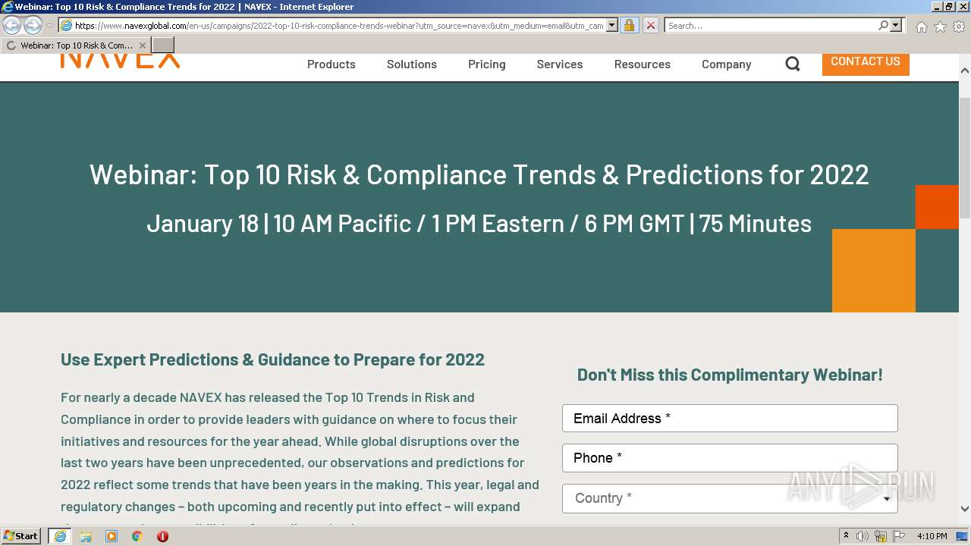Open the Windows Start menu
The height and width of the screenshot is (546, 971).
(x=21, y=536)
